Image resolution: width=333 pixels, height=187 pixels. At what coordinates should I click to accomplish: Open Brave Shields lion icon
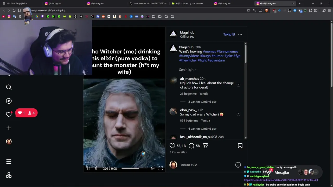tap(266, 10)
